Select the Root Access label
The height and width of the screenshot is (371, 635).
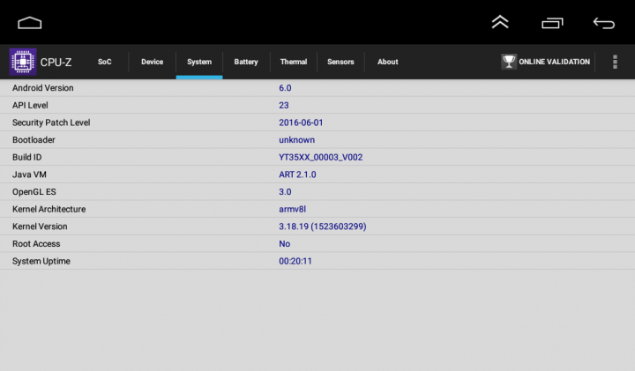pyautogui.click(x=36, y=244)
